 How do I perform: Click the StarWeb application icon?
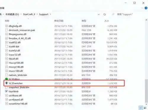pyautogui.click(x=7, y=91)
